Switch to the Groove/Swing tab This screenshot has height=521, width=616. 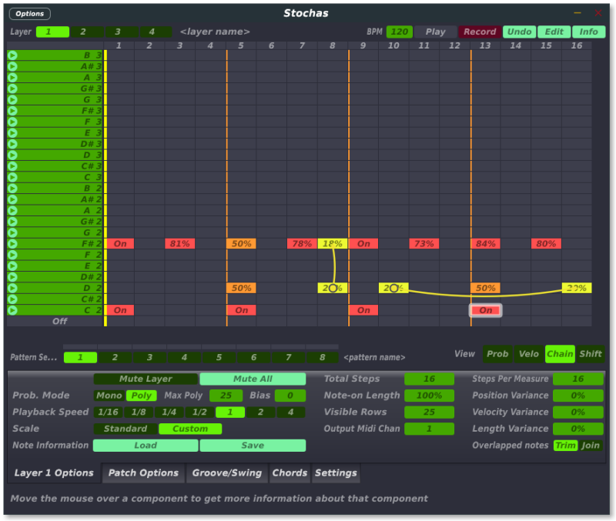point(227,473)
